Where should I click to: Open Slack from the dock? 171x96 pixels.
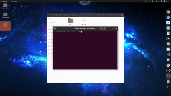[168, 44]
